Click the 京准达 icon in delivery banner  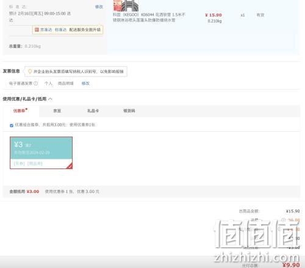tap(37, 30)
